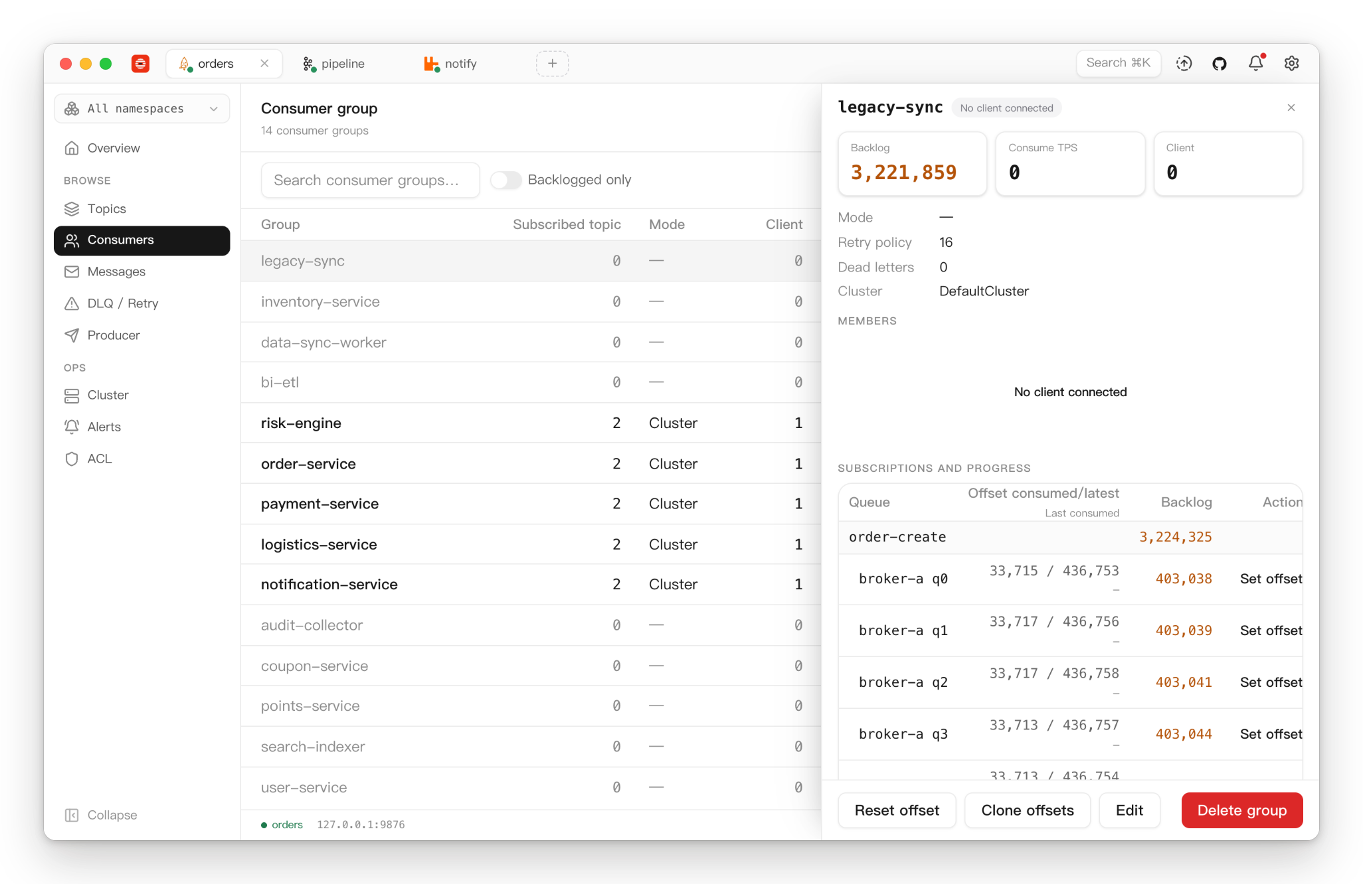This screenshot has height=884, width=1363.
Task: Select the legacy-sync group row
Action: tap(531, 261)
